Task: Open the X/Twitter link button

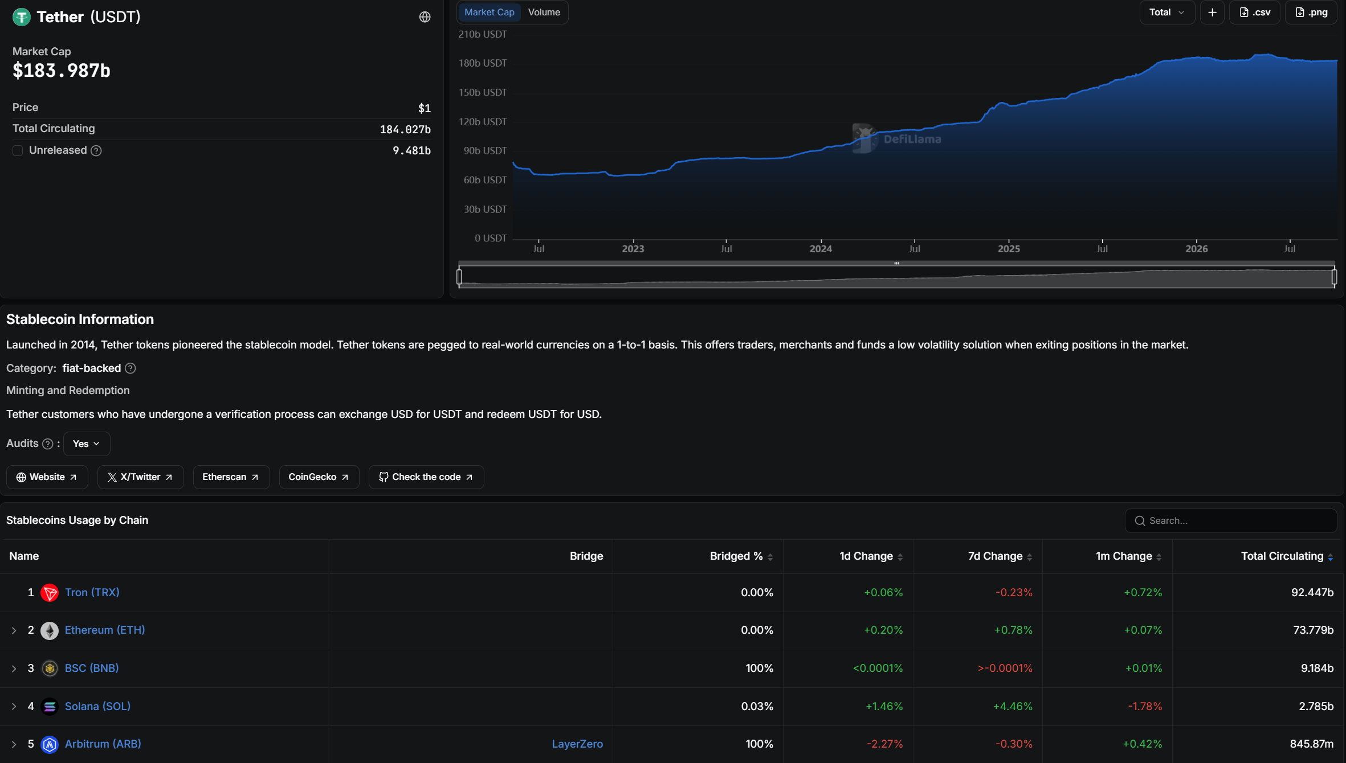Action: click(x=140, y=477)
